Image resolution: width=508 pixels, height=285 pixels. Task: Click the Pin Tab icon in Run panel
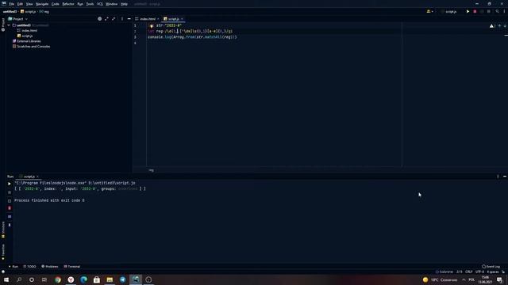10,225
